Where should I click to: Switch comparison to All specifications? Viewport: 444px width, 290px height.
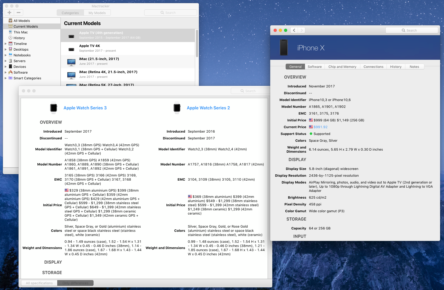coord(39,283)
